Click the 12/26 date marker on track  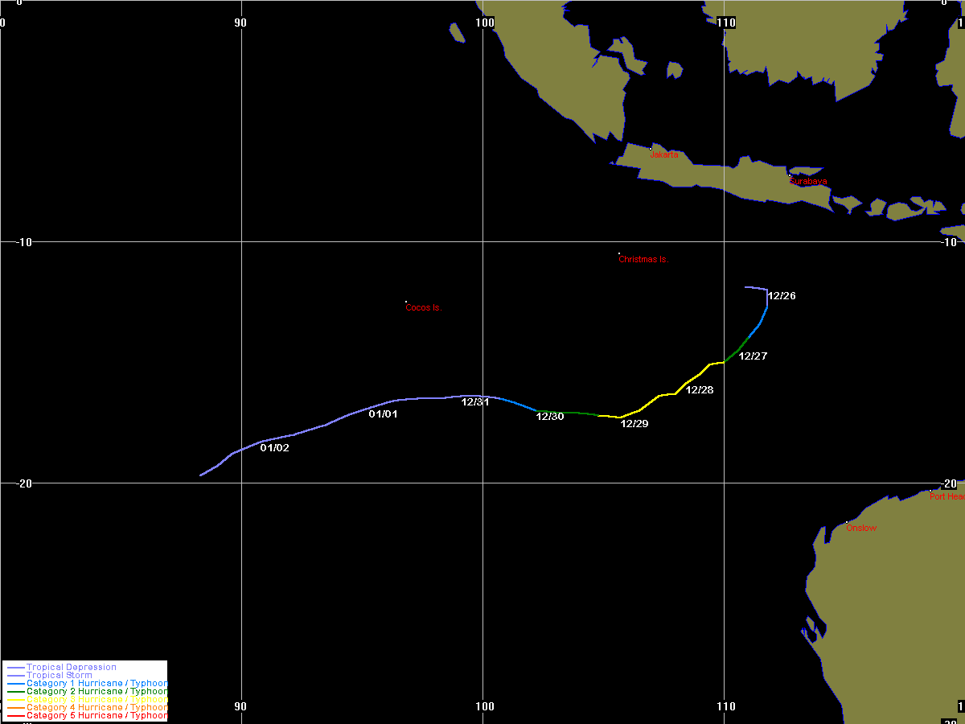(782, 296)
